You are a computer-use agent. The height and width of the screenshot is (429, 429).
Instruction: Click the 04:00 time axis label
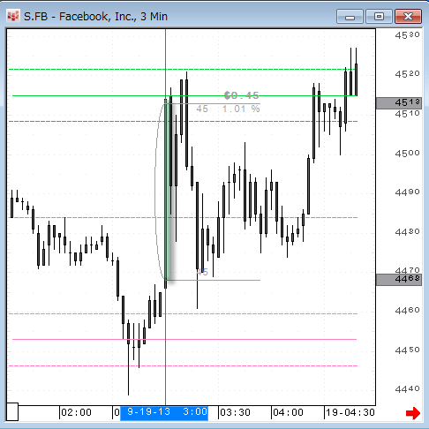288,412
